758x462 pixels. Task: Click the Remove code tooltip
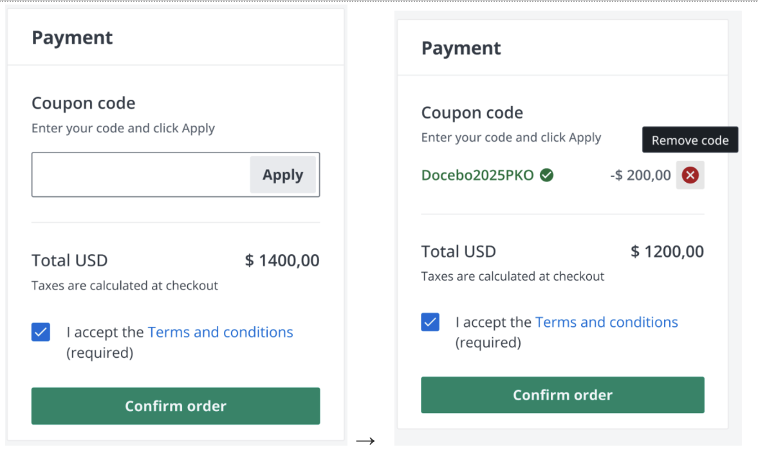[690, 140]
